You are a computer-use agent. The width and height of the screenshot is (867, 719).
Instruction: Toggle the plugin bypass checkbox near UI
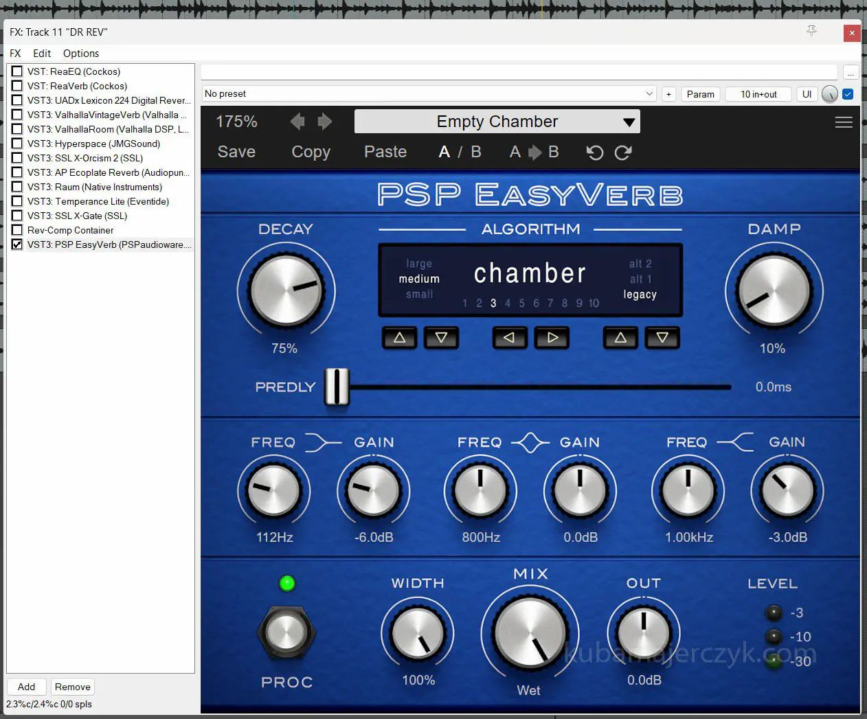[x=848, y=94]
